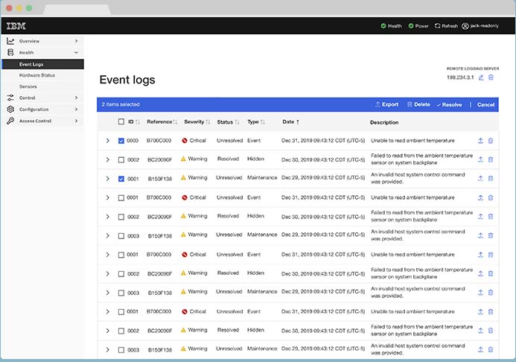This screenshot has width=516, height=362.
Task: Open the Sensors page in sidebar
Action: click(28, 86)
